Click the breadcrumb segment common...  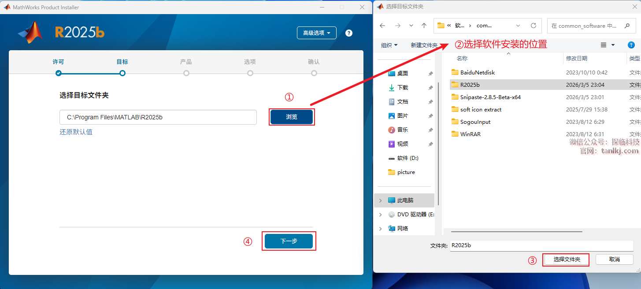(484, 26)
